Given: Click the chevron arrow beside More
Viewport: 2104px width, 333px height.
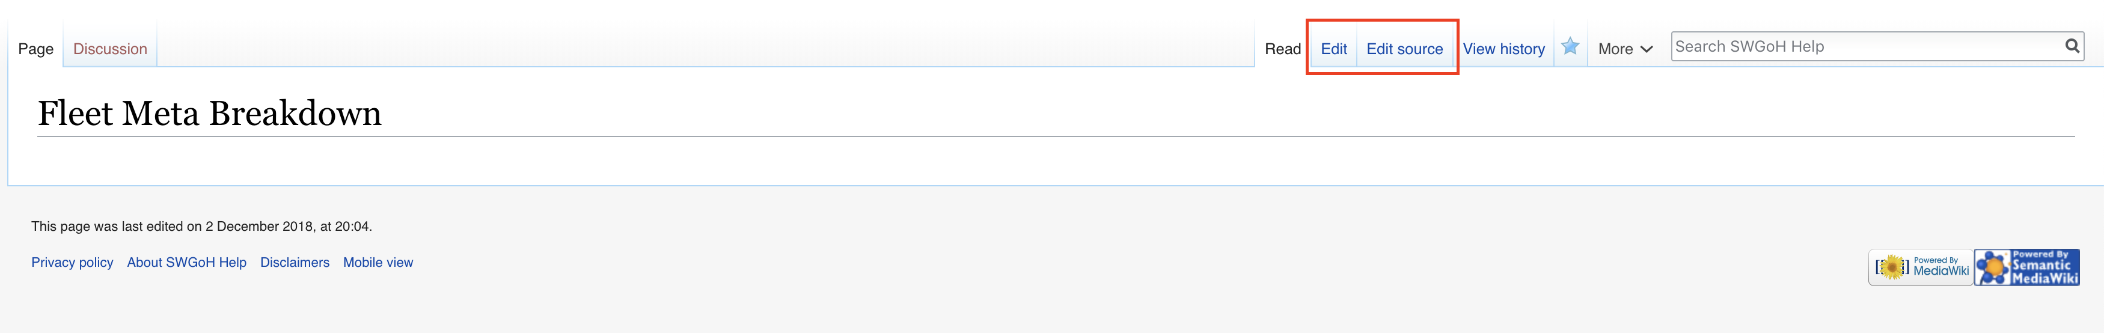Looking at the screenshot, I should tap(1647, 49).
